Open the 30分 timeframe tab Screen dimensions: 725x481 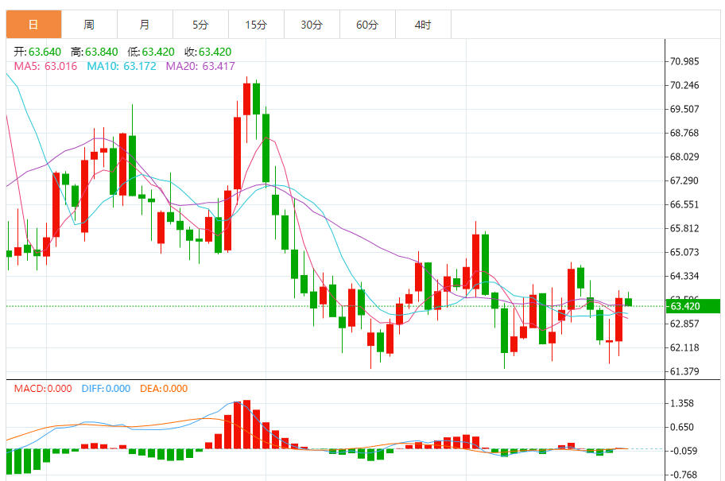point(312,25)
